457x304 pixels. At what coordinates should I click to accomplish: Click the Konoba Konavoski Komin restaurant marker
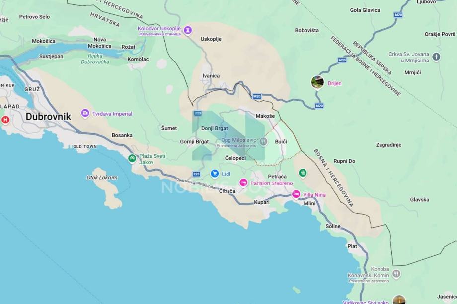click(x=396, y=273)
